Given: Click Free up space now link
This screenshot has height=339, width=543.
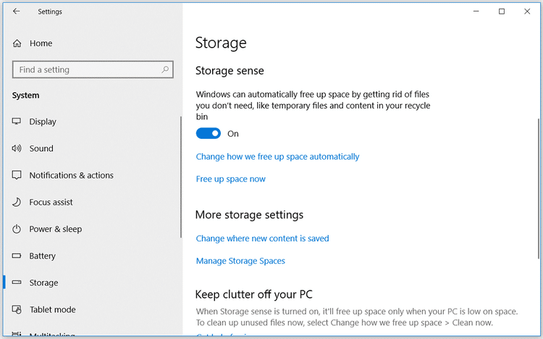Looking at the screenshot, I should pos(231,179).
